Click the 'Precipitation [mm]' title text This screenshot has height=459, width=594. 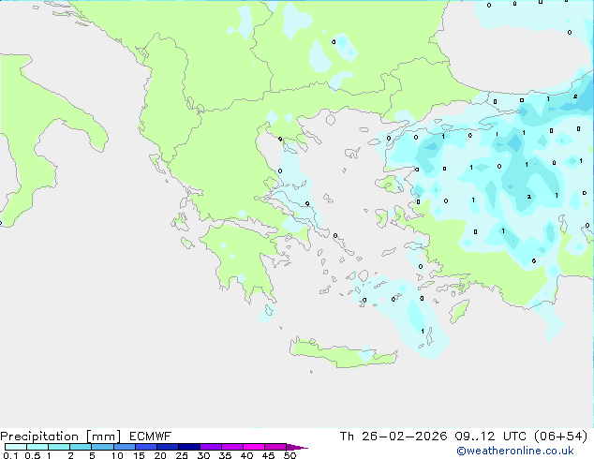coord(61,437)
